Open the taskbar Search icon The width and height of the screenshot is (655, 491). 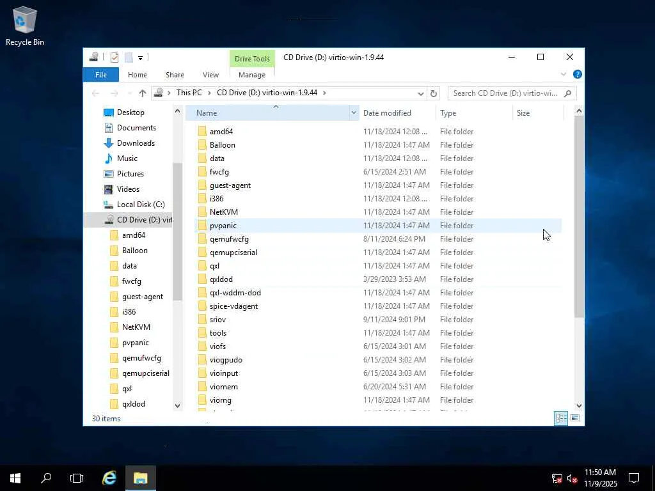pyautogui.click(x=46, y=478)
